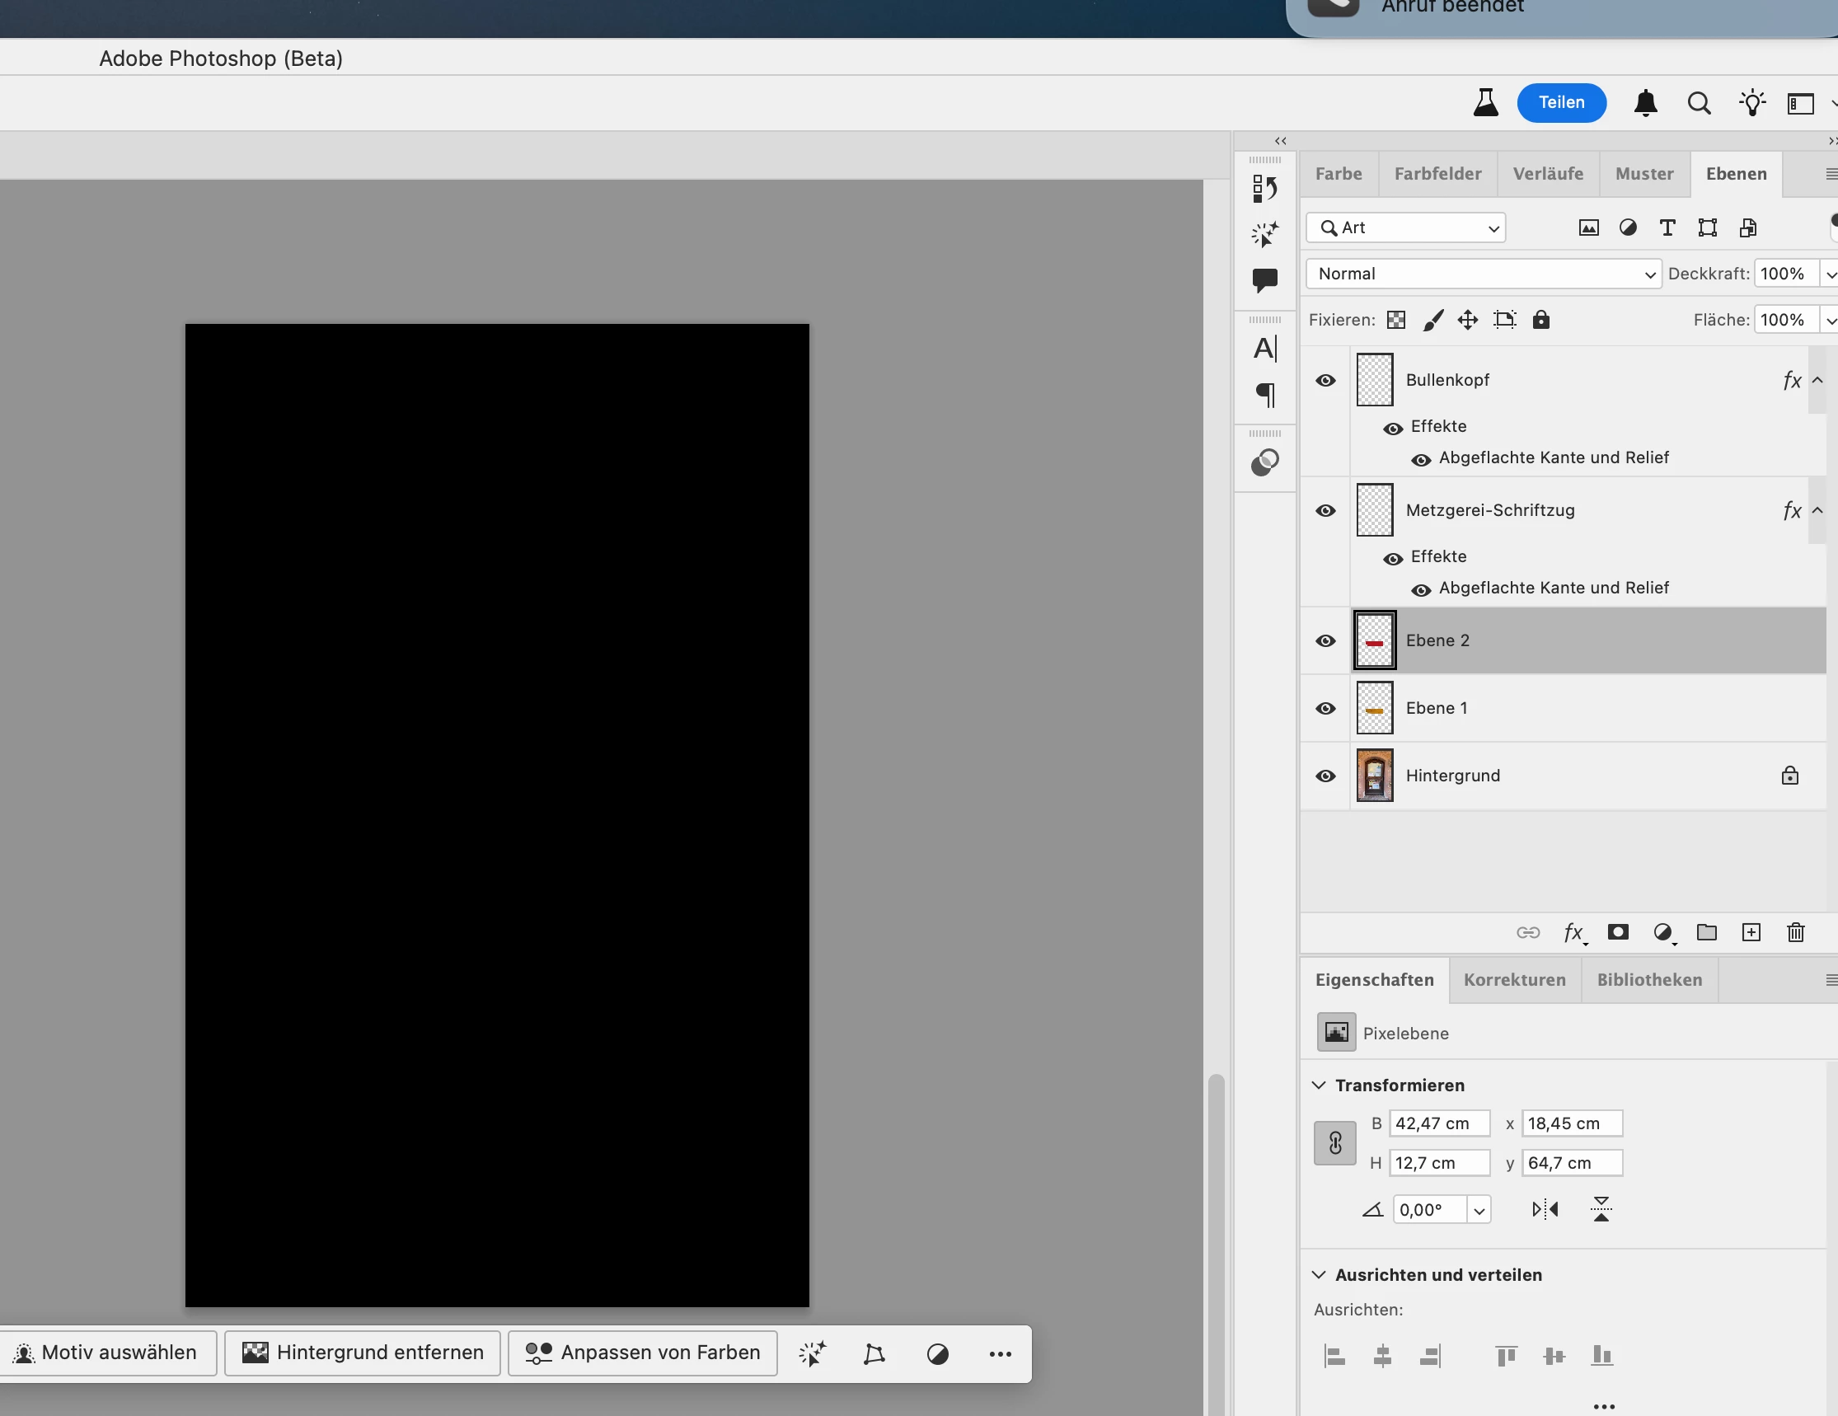1838x1416 pixels.
Task: Click the Teilen button
Action: tap(1561, 103)
